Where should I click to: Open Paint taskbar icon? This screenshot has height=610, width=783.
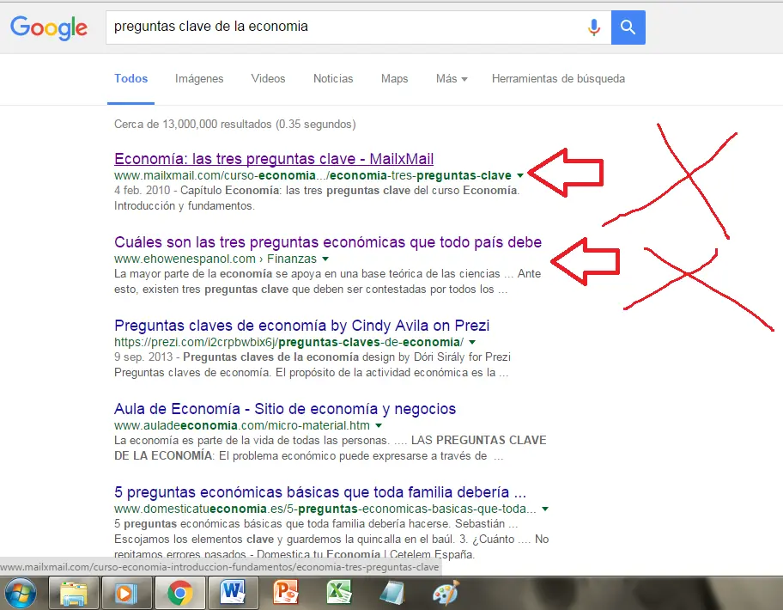[x=446, y=593]
